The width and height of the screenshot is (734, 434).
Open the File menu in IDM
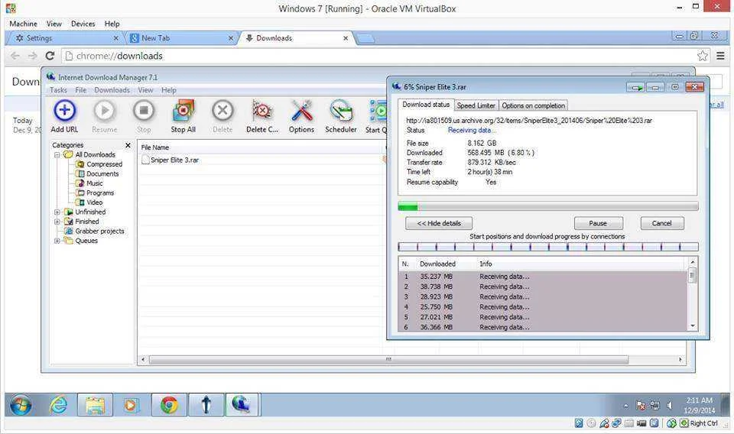(81, 90)
